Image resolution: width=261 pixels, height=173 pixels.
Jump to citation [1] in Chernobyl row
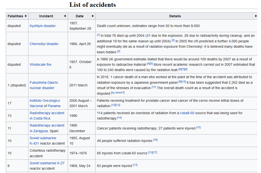(x=98, y=35)
